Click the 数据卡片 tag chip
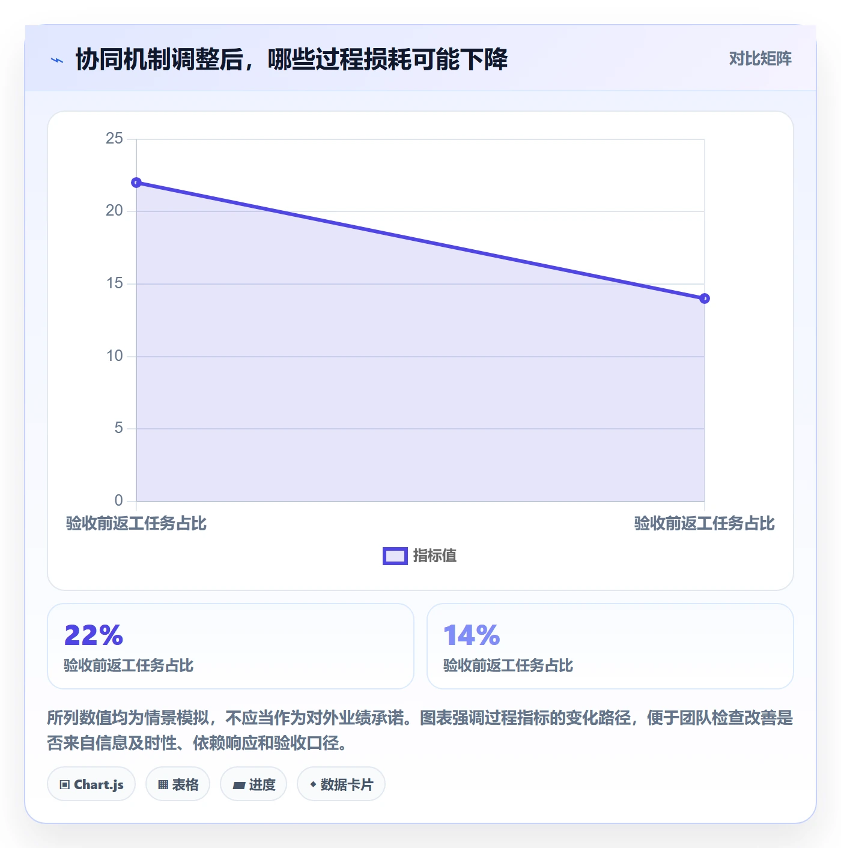The image size is (841, 848). point(341,784)
